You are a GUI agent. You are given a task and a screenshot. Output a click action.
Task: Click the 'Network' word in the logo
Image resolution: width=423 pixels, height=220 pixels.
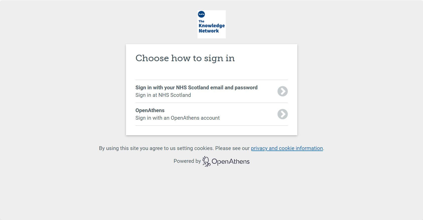pyautogui.click(x=209, y=31)
